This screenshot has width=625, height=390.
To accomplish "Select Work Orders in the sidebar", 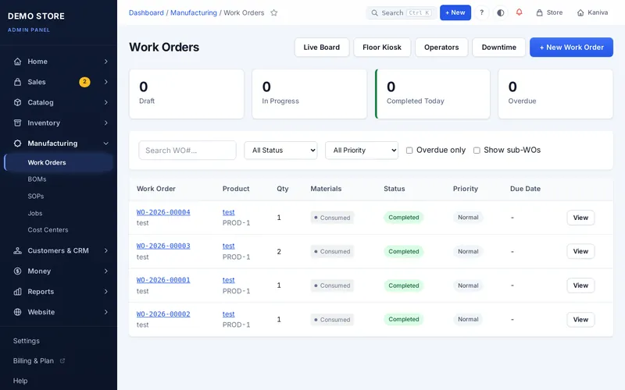I will (x=59, y=162).
